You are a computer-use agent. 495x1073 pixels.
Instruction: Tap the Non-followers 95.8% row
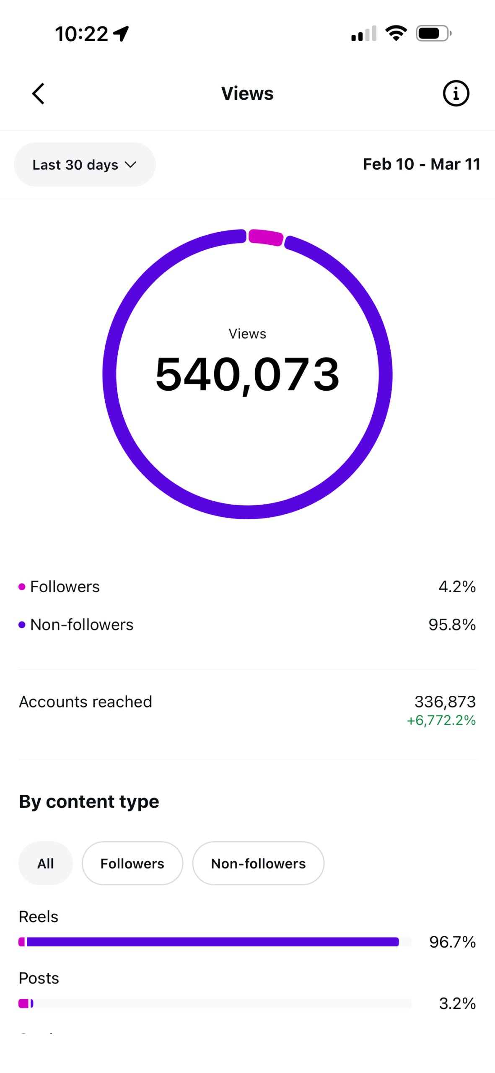tap(247, 625)
